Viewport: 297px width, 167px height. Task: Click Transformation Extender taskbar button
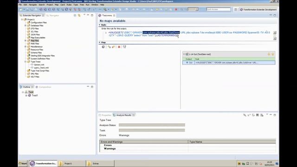coord(43,163)
